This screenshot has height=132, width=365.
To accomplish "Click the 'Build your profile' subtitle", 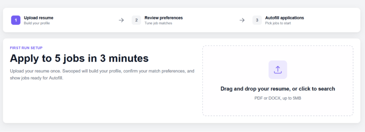I will pos(37,23).
